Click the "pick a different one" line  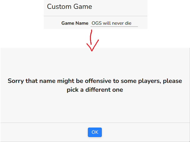[x=95, y=90]
